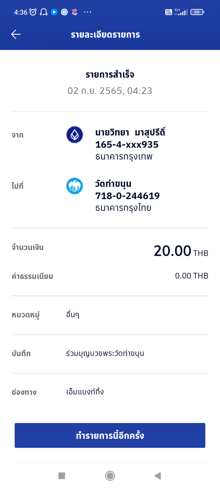This screenshot has height=489, width=220.
Task: Tap the Android recent apps square
Action: point(62,476)
